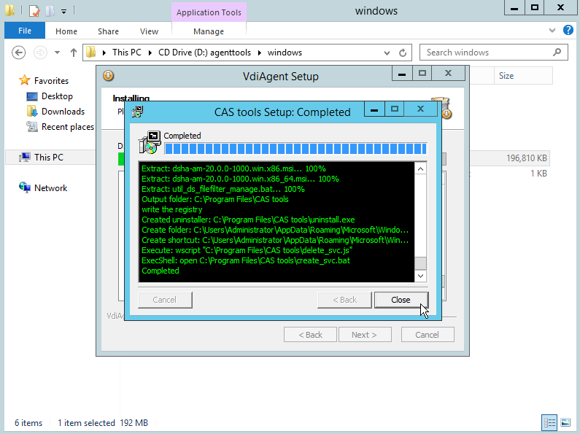The width and height of the screenshot is (580, 434).
Task: Select This PC in address breadcrumb
Action: 127,53
